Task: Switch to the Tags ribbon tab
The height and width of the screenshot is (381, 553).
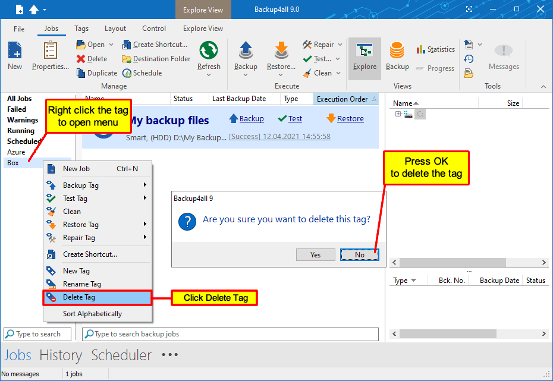Action: tap(81, 29)
